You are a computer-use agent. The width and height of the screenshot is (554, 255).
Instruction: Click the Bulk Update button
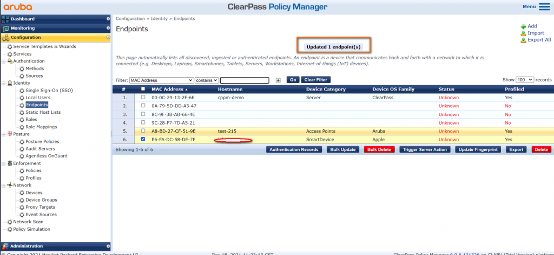pyautogui.click(x=342, y=150)
